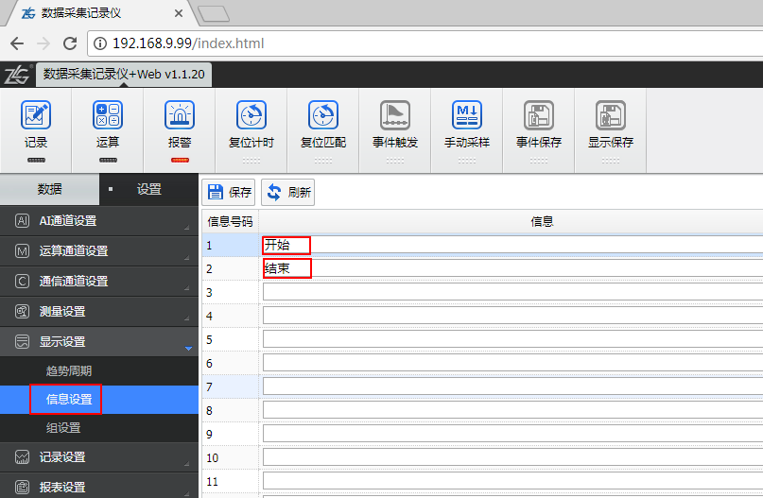Switch to the 数据 tab
The width and height of the screenshot is (763, 498).
[x=50, y=189]
